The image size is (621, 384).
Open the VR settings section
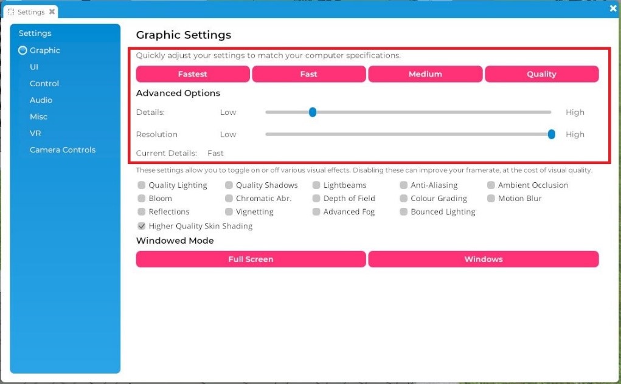(35, 133)
